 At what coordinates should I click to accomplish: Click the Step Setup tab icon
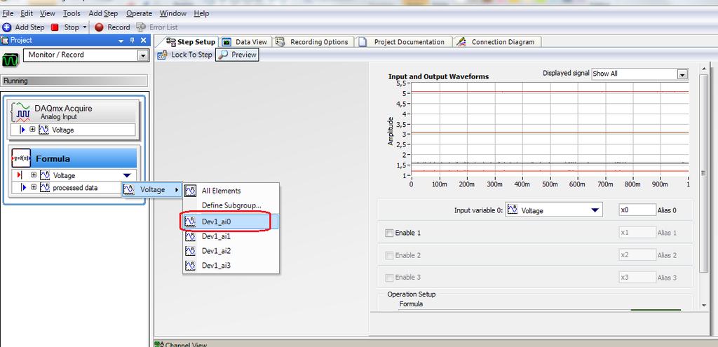click(171, 41)
